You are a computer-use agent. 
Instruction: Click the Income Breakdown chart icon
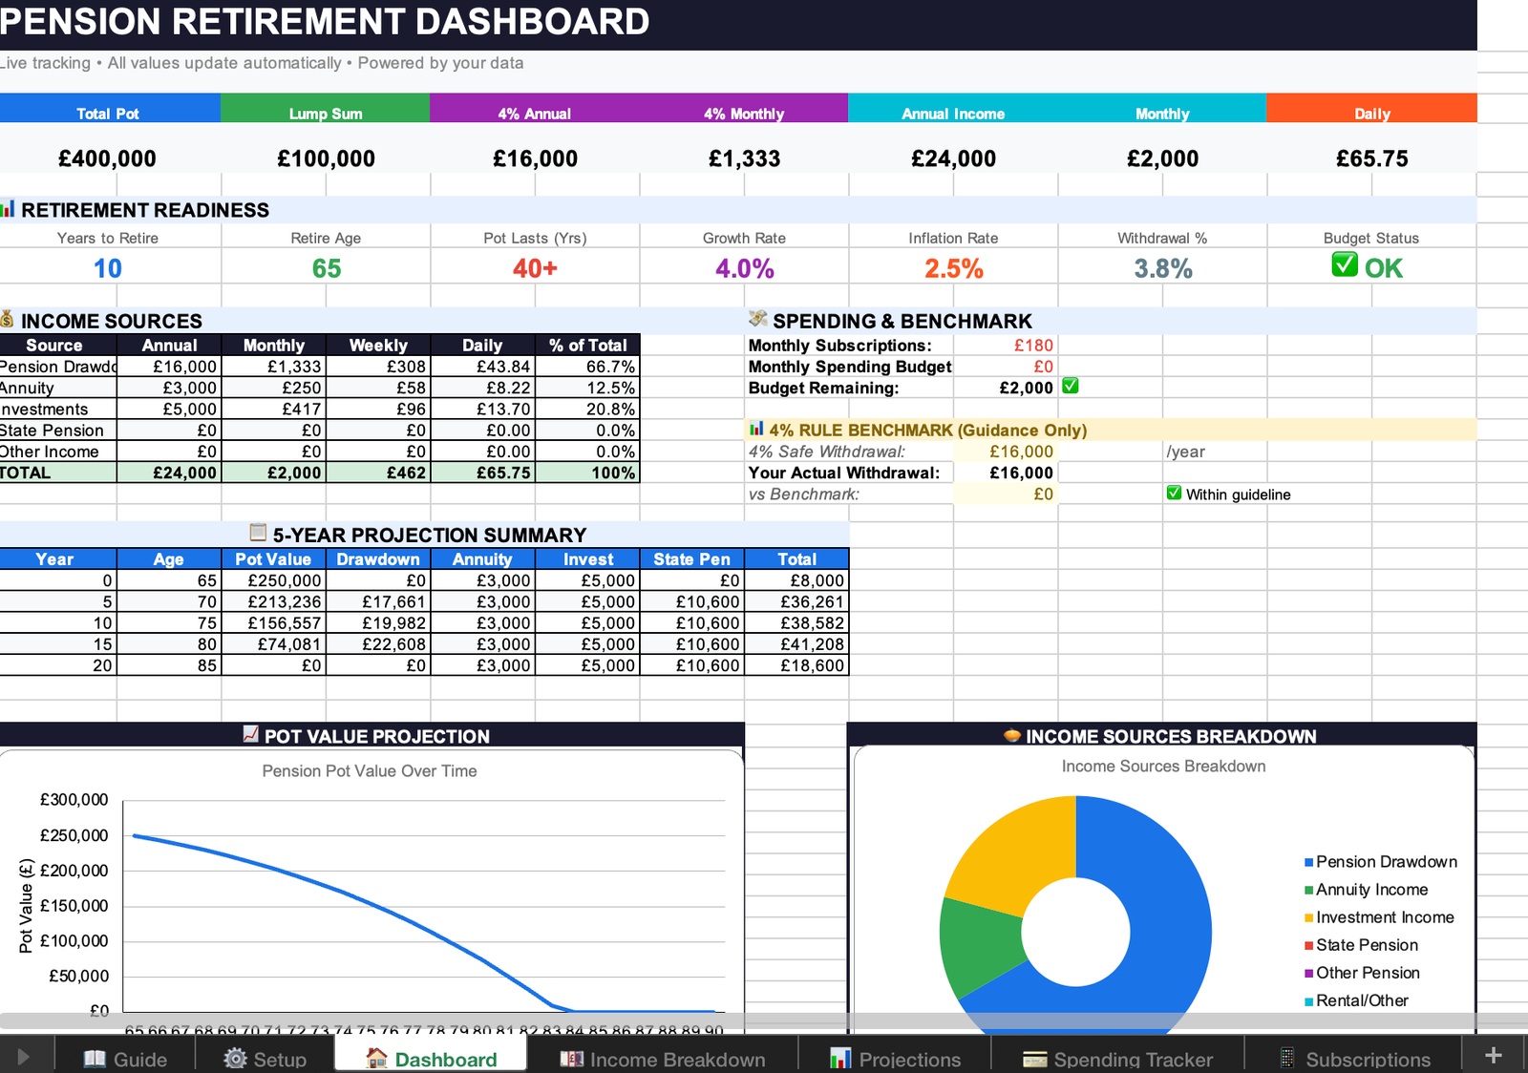click(571, 1060)
